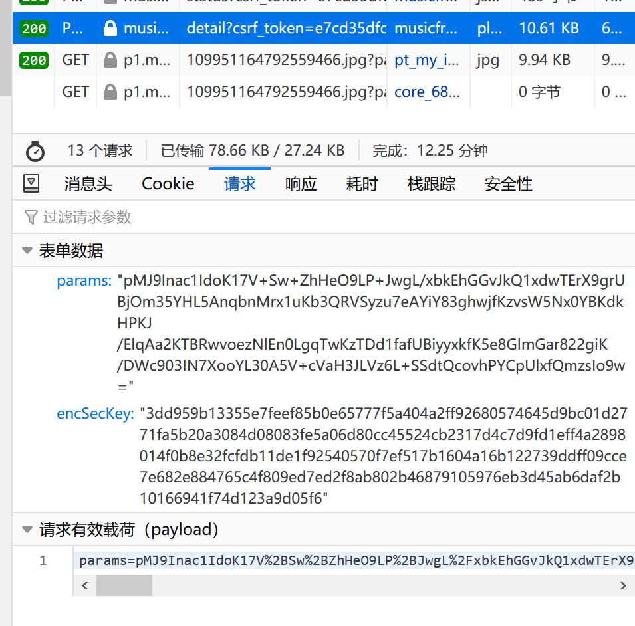Open the pt_my_i... initiator link
The height and width of the screenshot is (626, 635).
[426, 60]
